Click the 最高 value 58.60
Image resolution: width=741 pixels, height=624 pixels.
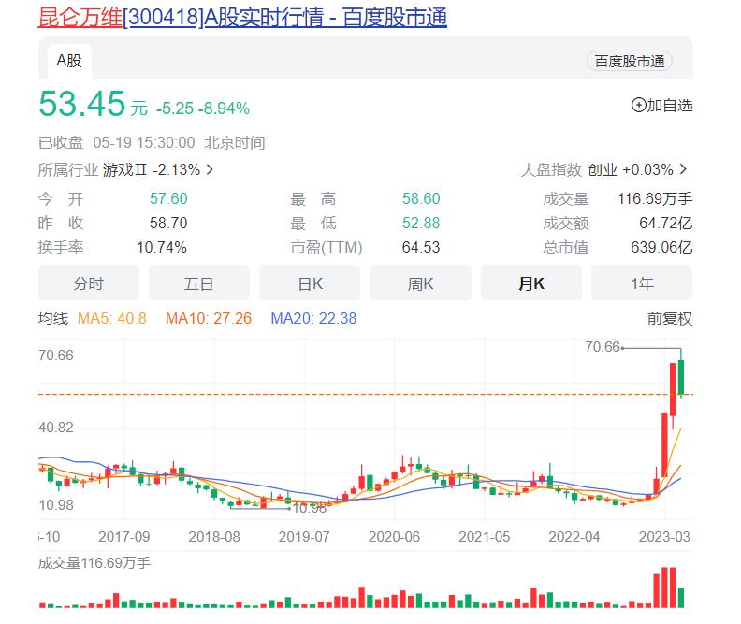[x=421, y=198]
